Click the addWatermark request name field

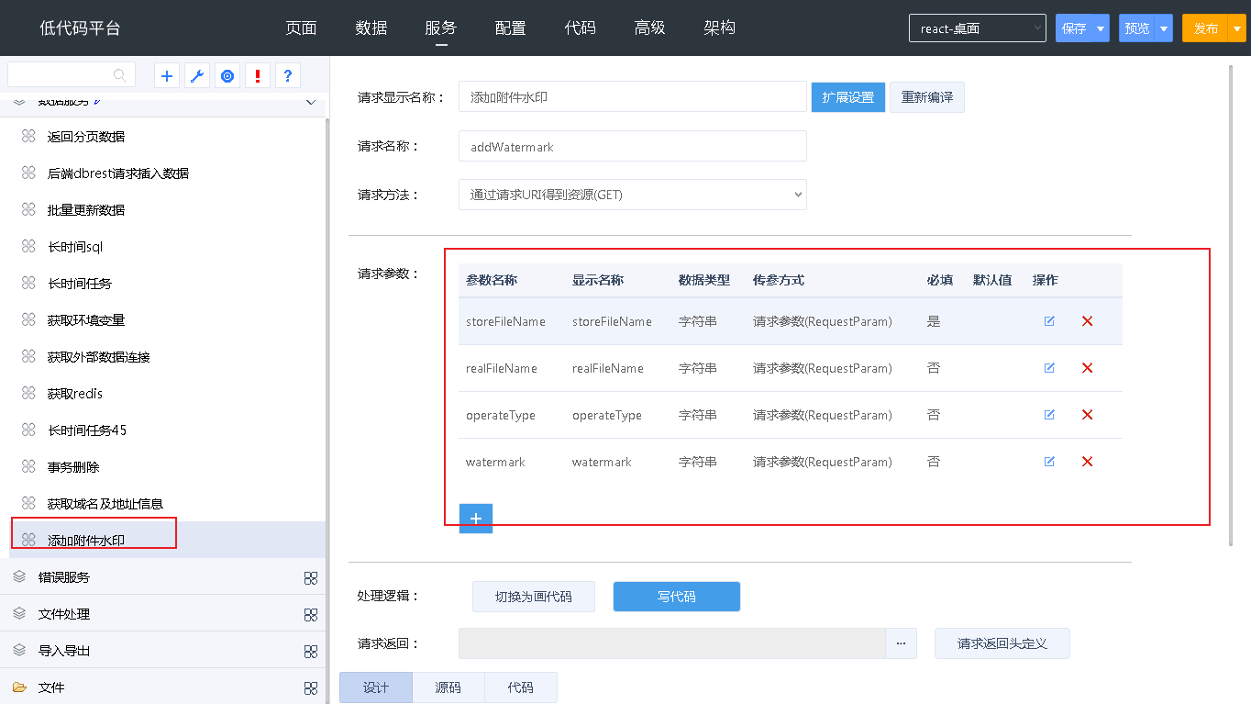[633, 146]
